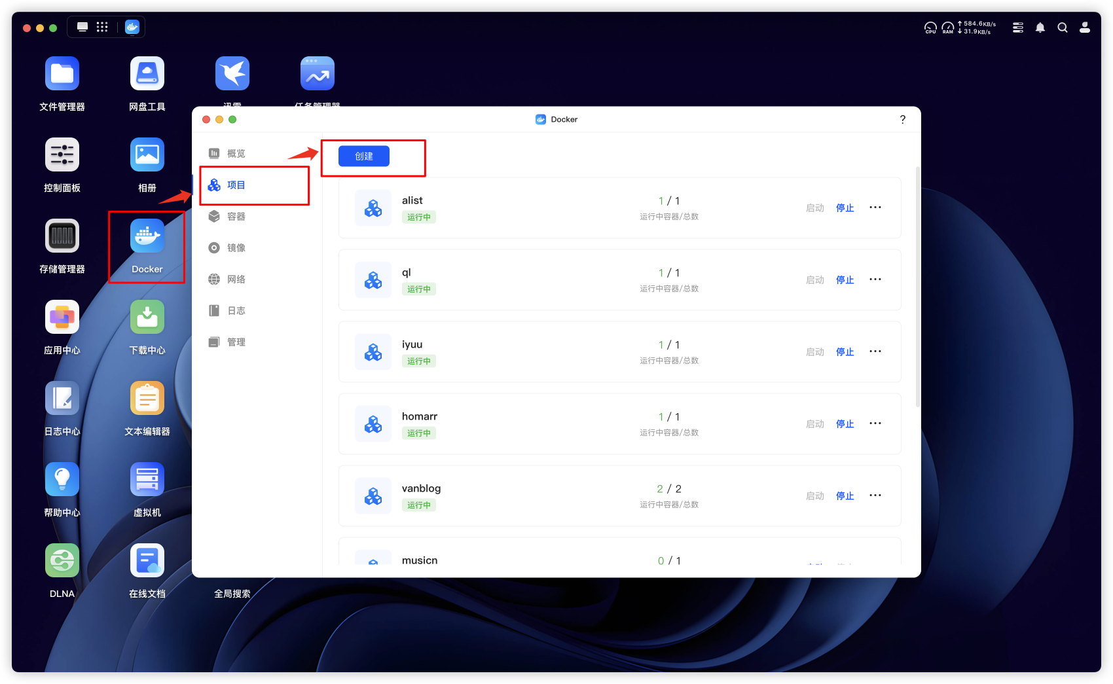The width and height of the screenshot is (1113, 684).
Task: Click the network speed indicator in top bar
Action: pos(977,27)
